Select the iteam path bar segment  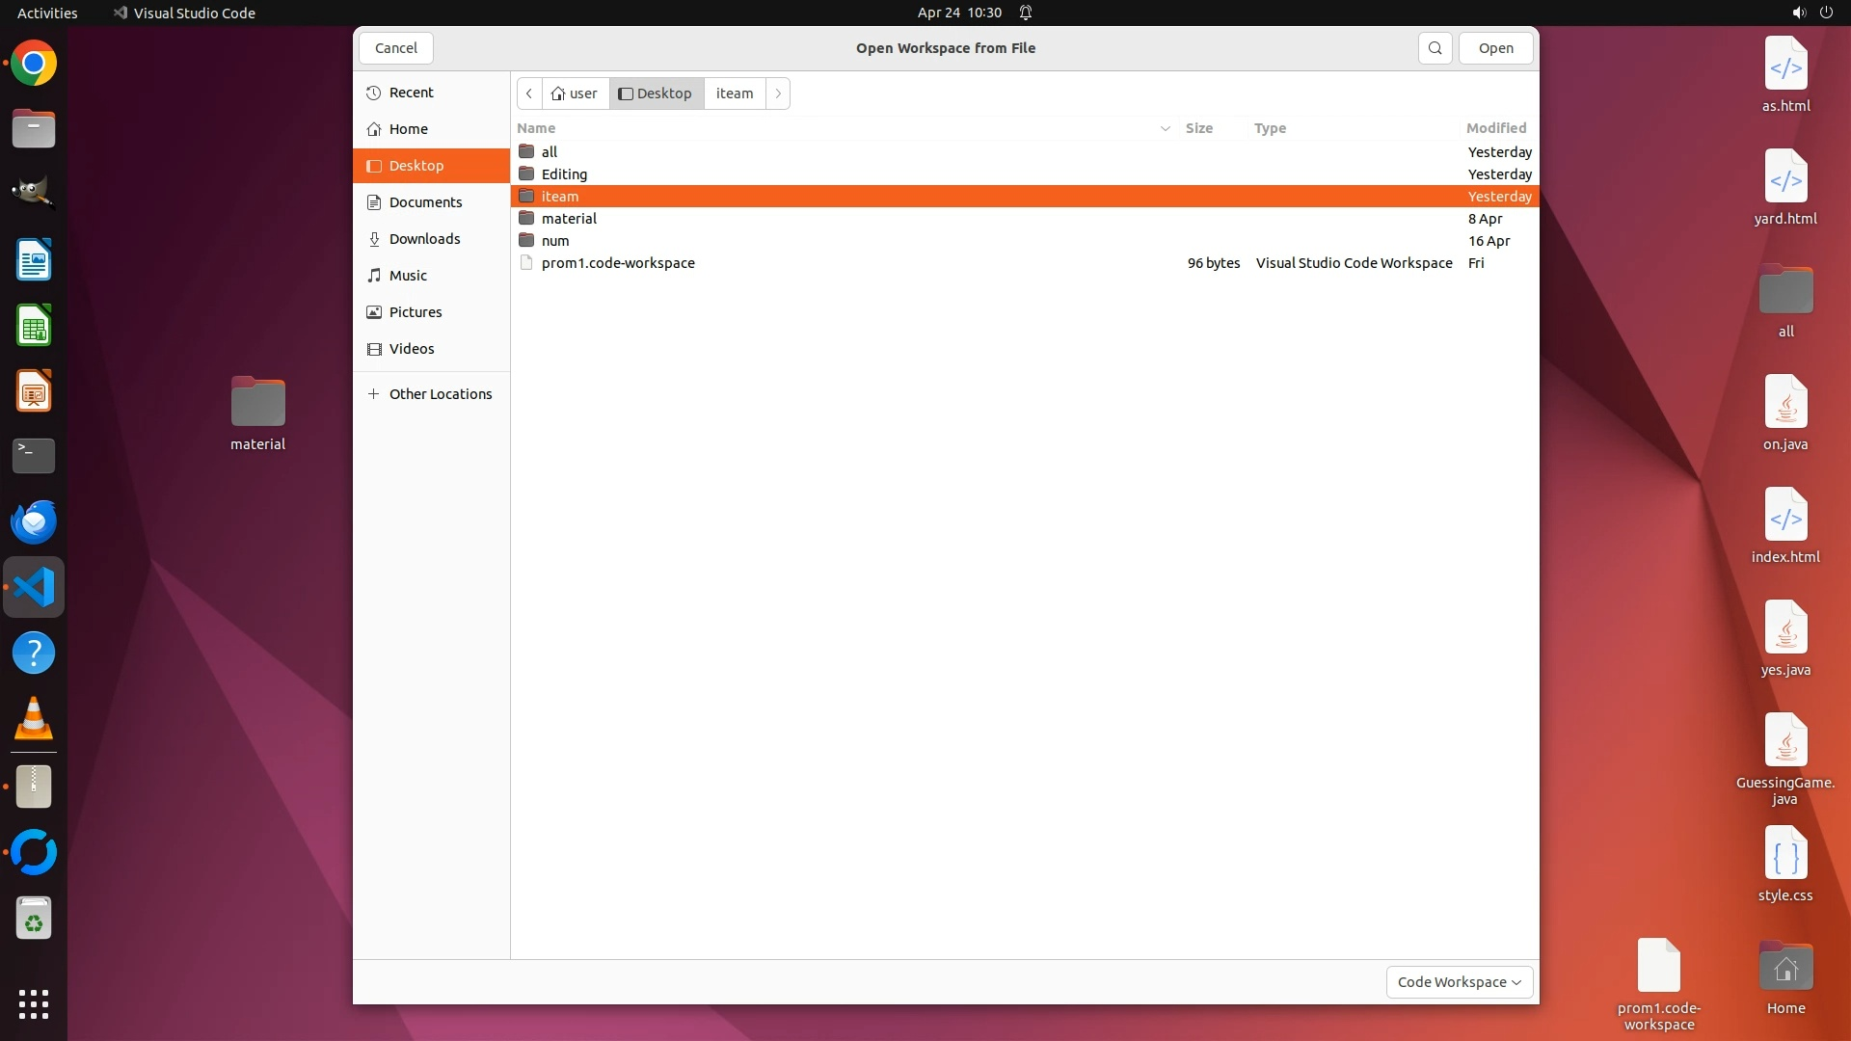tap(734, 93)
